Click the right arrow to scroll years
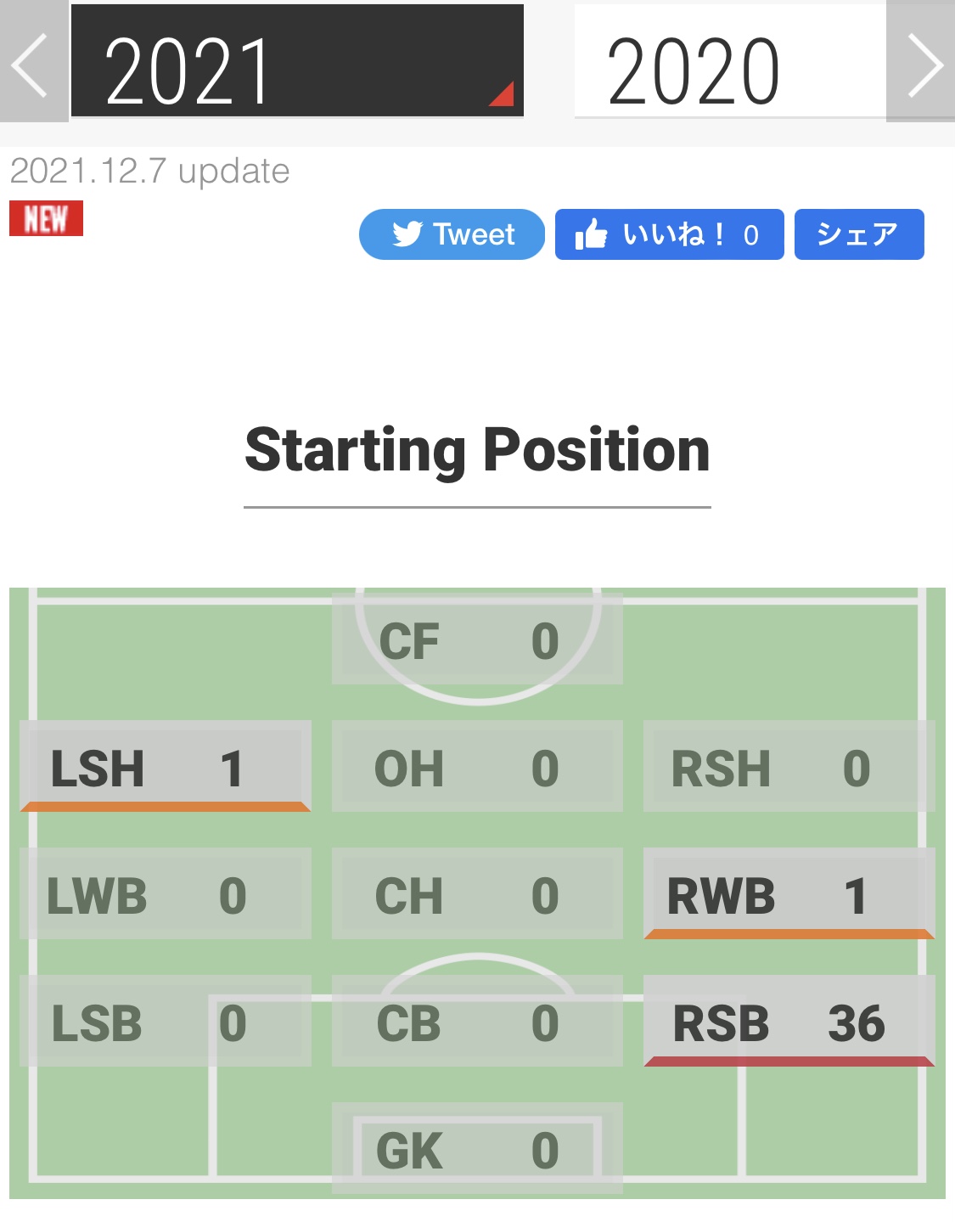This screenshot has height=1222, width=955. coord(923,63)
